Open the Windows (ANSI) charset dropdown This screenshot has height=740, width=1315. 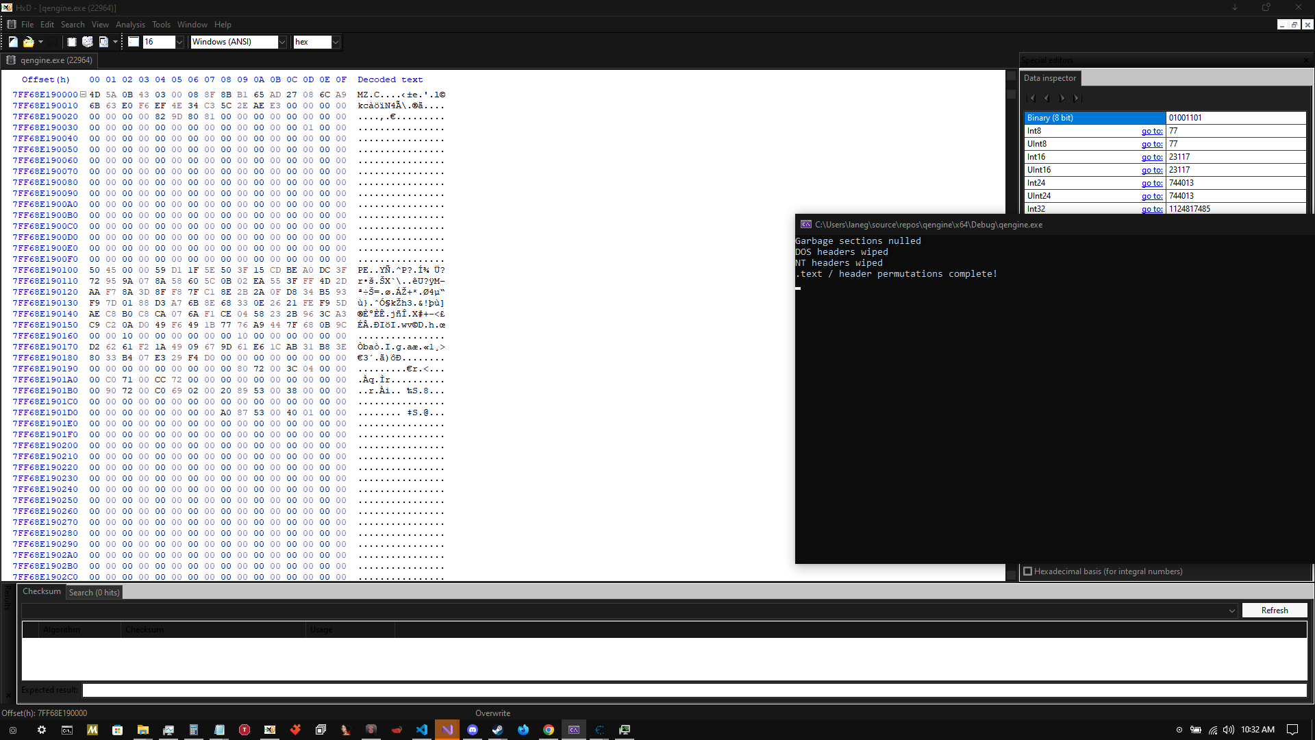coord(281,42)
